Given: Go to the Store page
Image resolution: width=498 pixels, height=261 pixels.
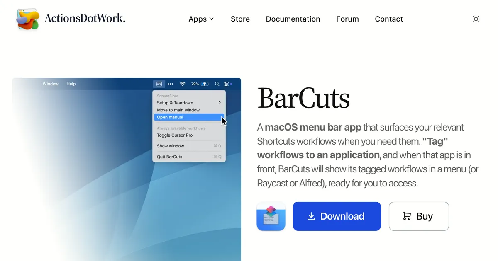Looking at the screenshot, I should coord(240,19).
